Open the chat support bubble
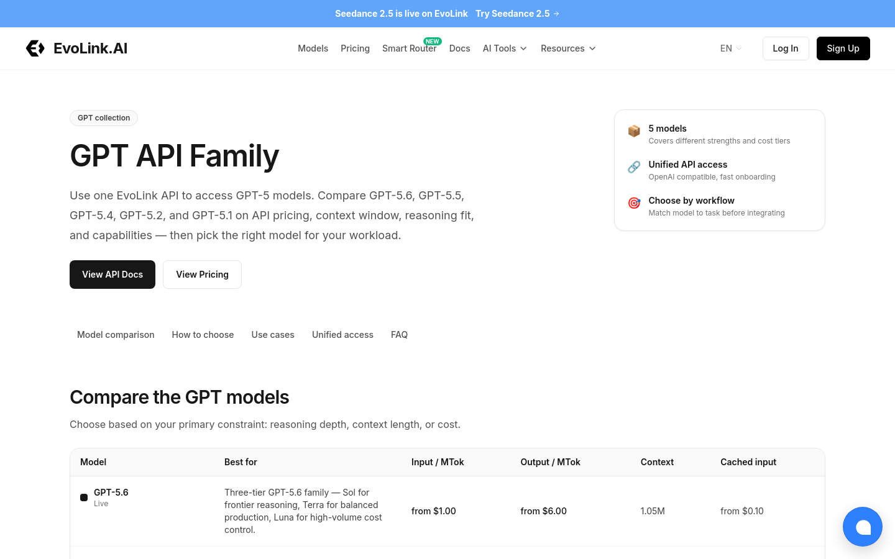The width and height of the screenshot is (895, 559). 863,527
